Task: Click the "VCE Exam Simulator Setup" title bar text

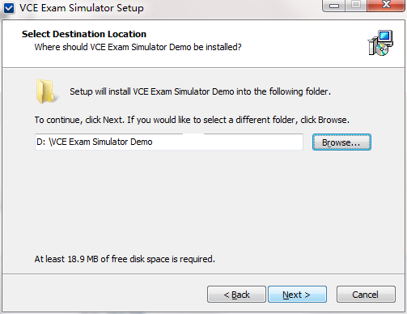Action: [82, 8]
